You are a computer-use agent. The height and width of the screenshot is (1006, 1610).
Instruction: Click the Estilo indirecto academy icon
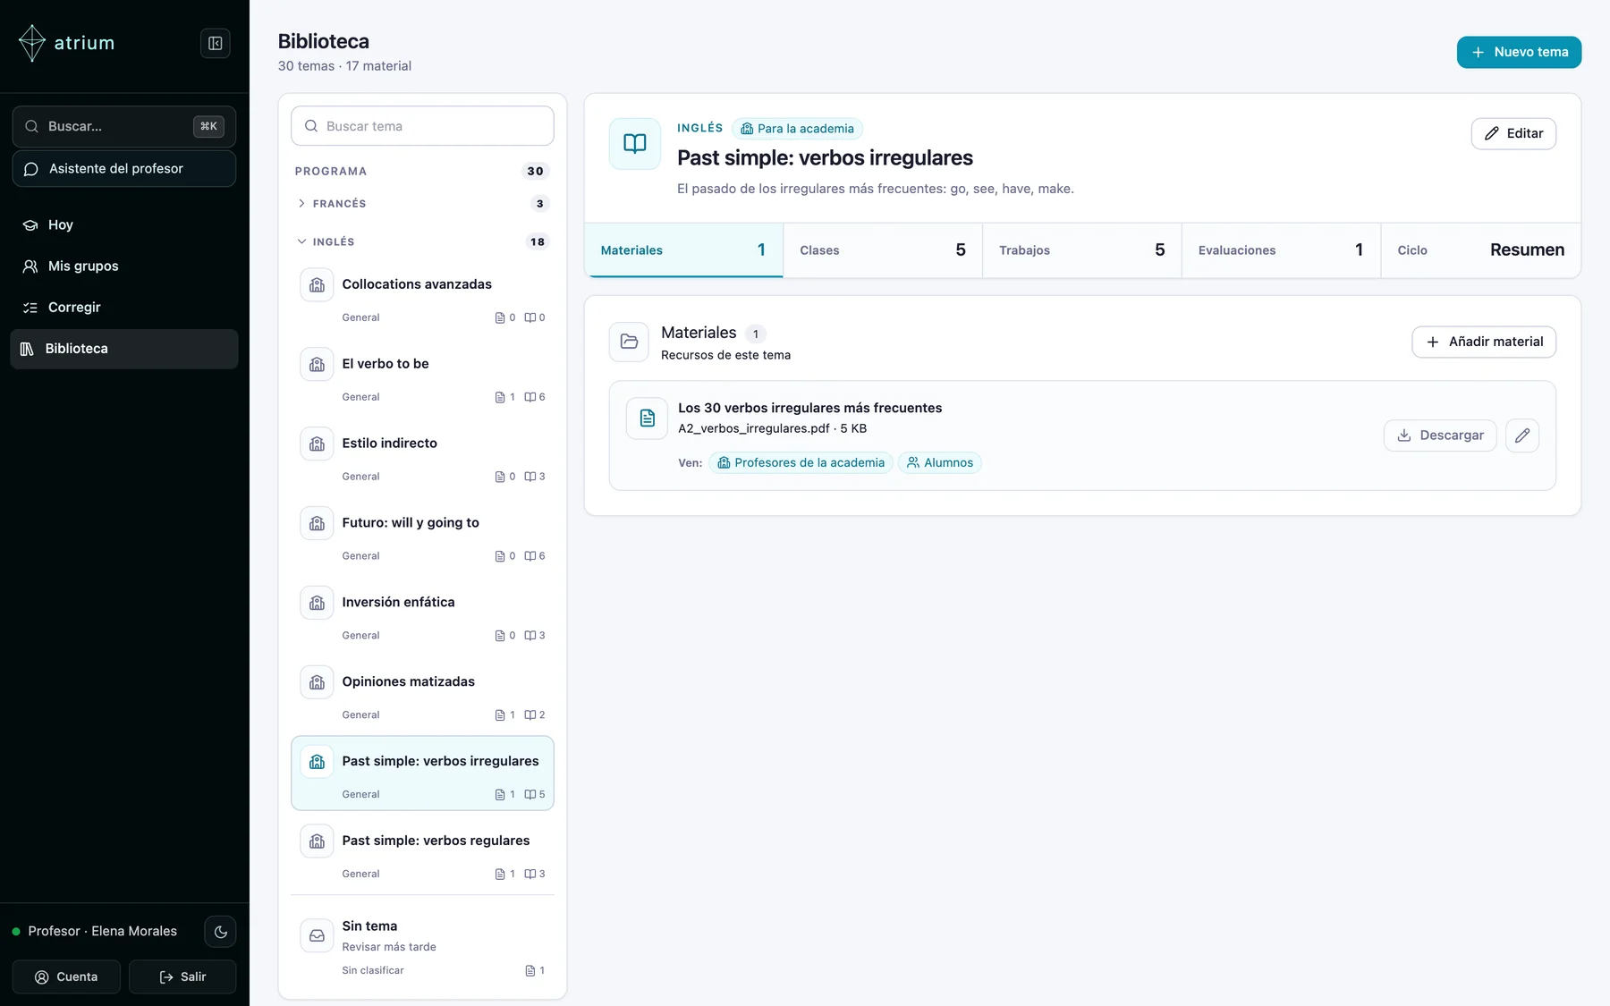coord(317,444)
